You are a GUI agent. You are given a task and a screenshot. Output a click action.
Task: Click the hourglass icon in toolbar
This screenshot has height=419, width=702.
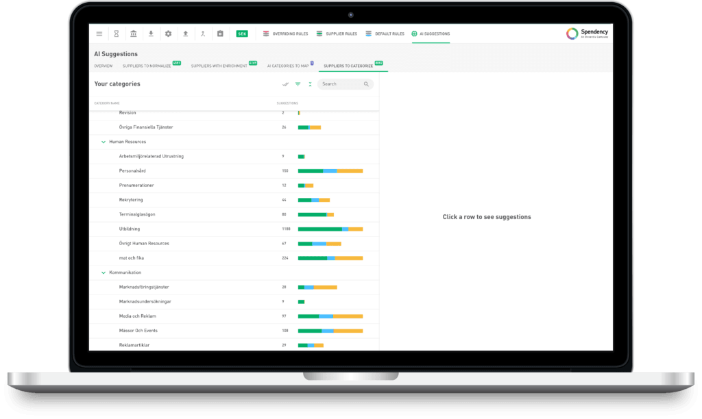pyautogui.click(x=117, y=34)
